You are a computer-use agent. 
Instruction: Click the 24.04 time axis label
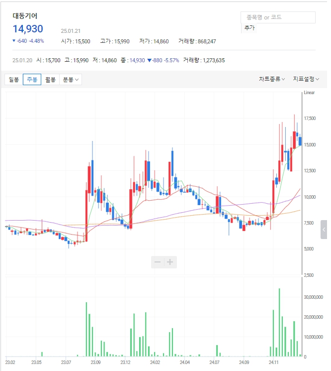pyautogui.click(x=184, y=362)
